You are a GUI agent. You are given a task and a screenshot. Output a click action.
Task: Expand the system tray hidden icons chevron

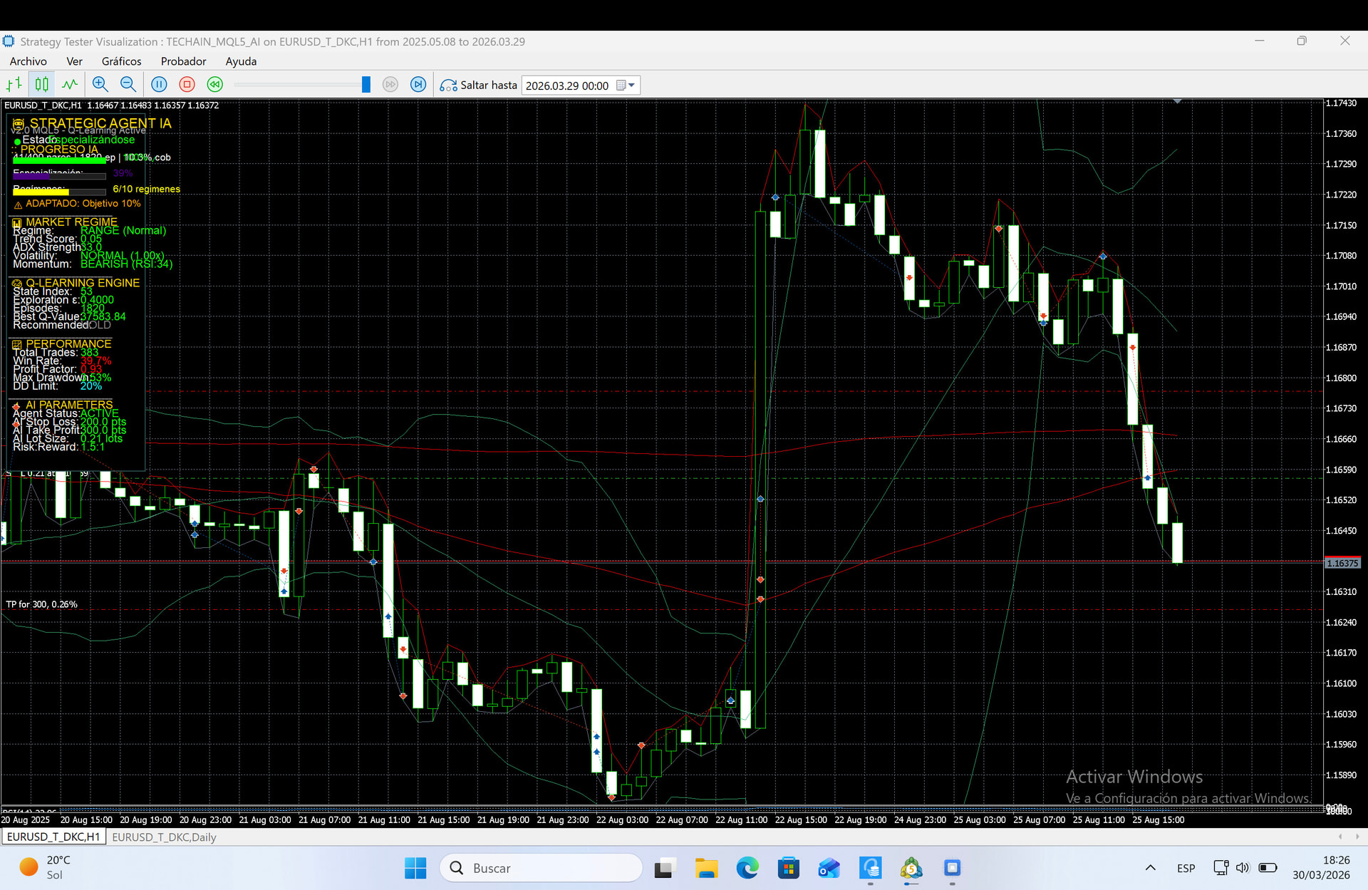1150,868
